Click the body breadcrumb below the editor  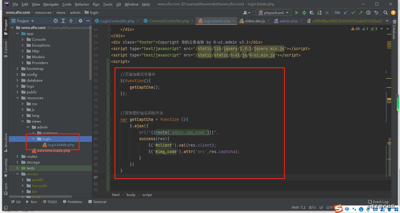[x=131, y=195]
